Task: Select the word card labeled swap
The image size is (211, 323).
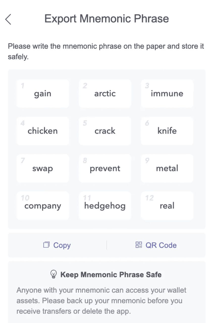Action: tap(43, 168)
